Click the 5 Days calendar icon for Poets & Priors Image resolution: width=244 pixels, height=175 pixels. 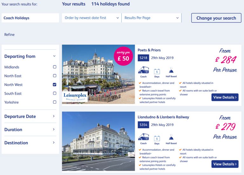pyautogui.click(x=157, y=72)
